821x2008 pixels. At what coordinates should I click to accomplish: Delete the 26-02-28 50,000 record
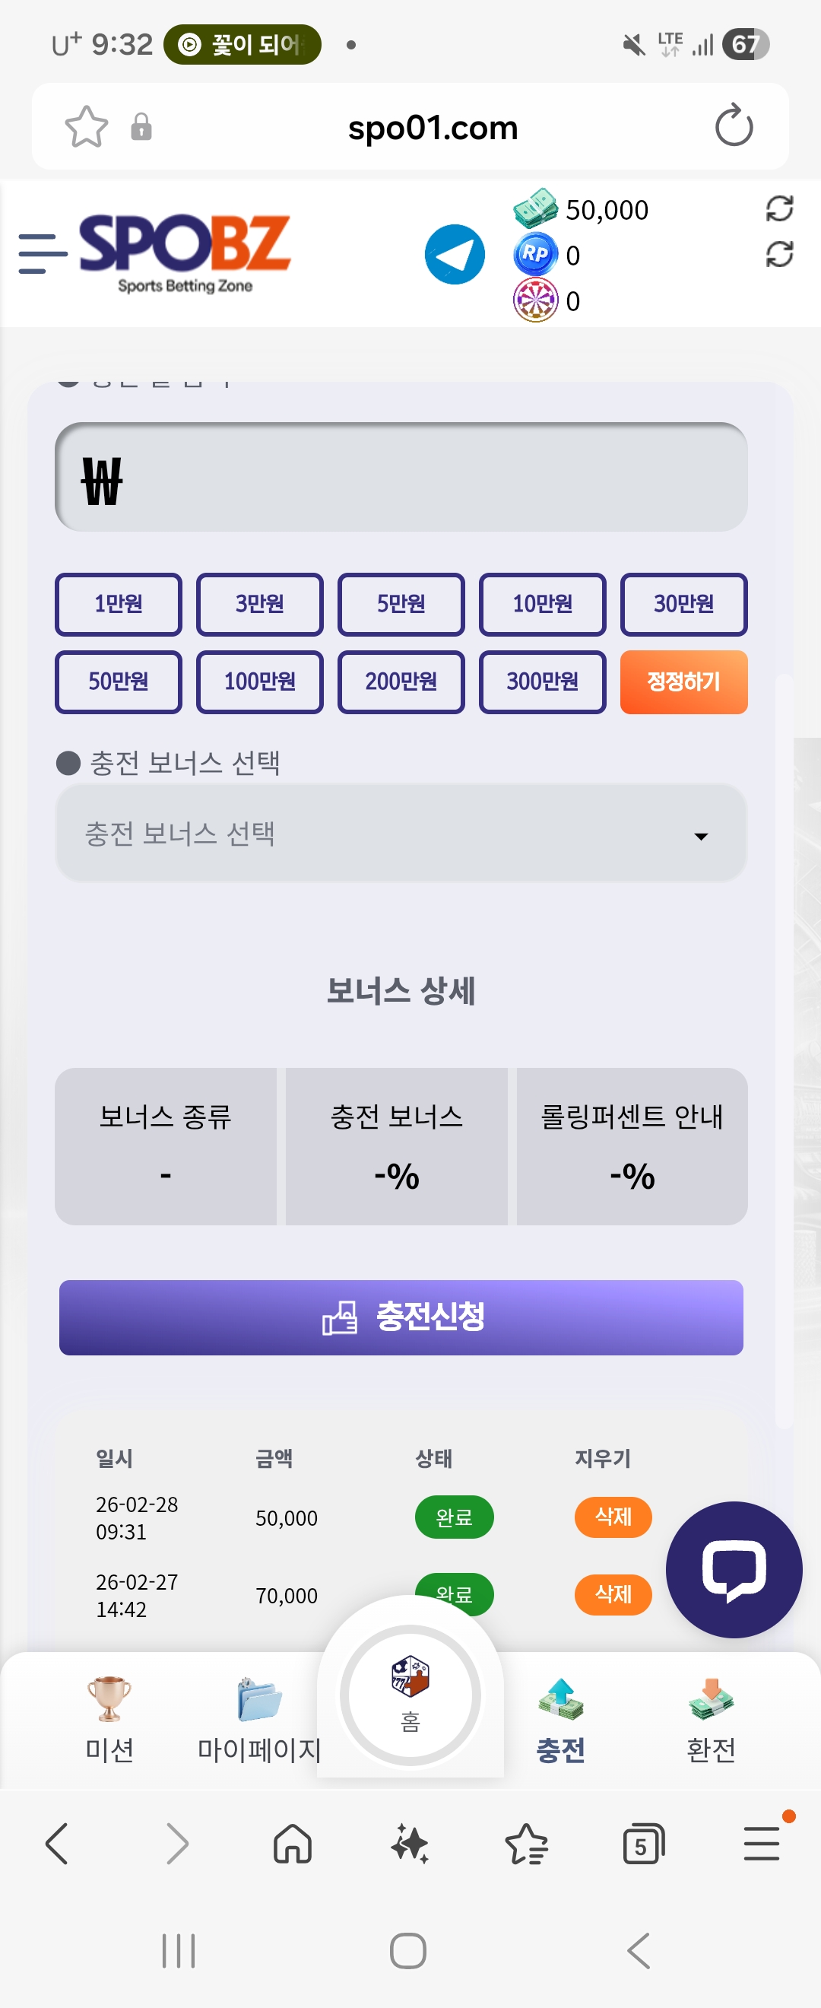(x=613, y=1517)
